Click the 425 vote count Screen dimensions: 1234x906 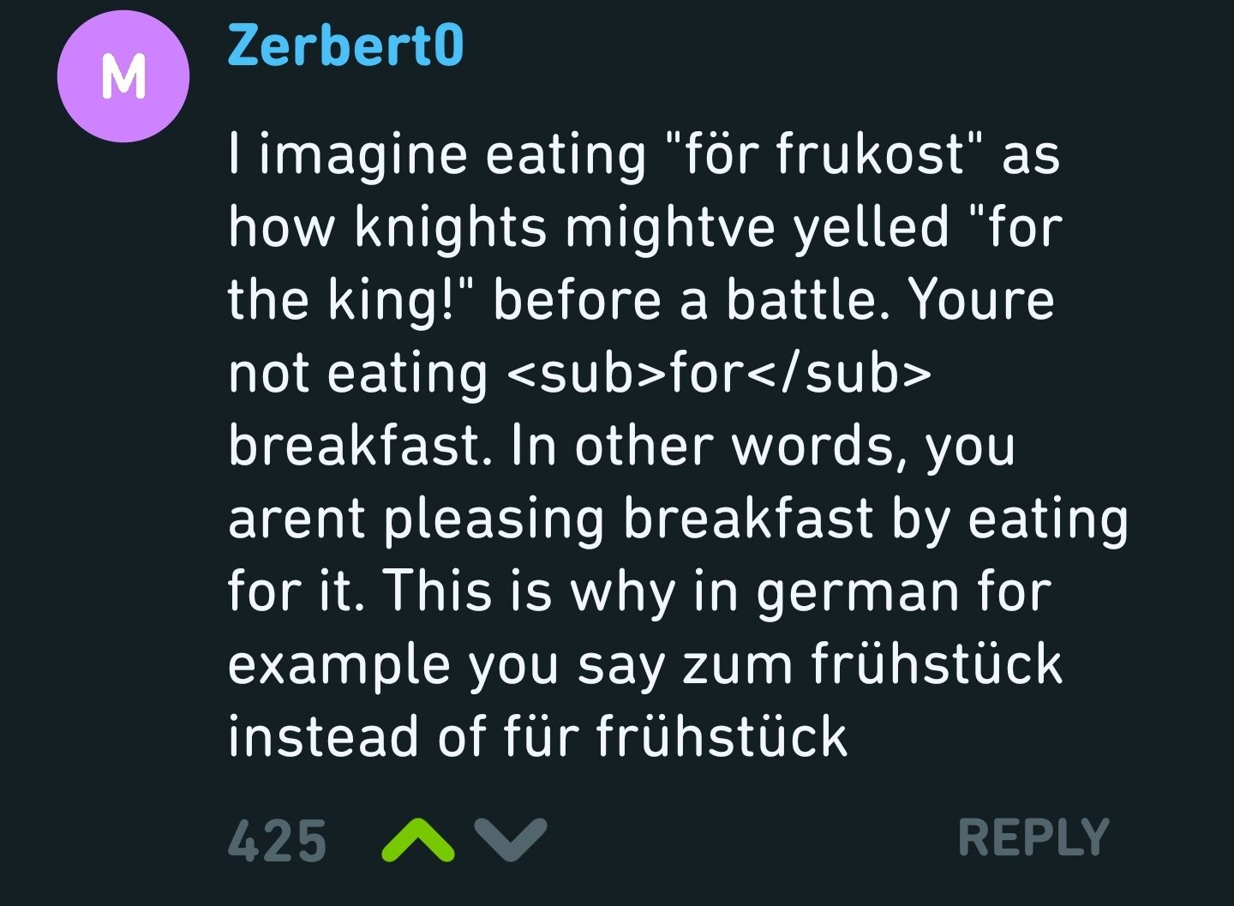[x=277, y=840]
